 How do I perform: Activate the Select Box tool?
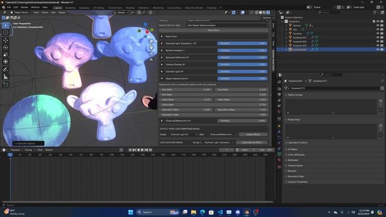(5, 25)
